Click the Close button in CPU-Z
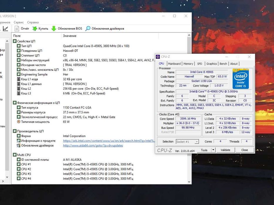The height and width of the screenshot is (205, 274). (244, 150)
